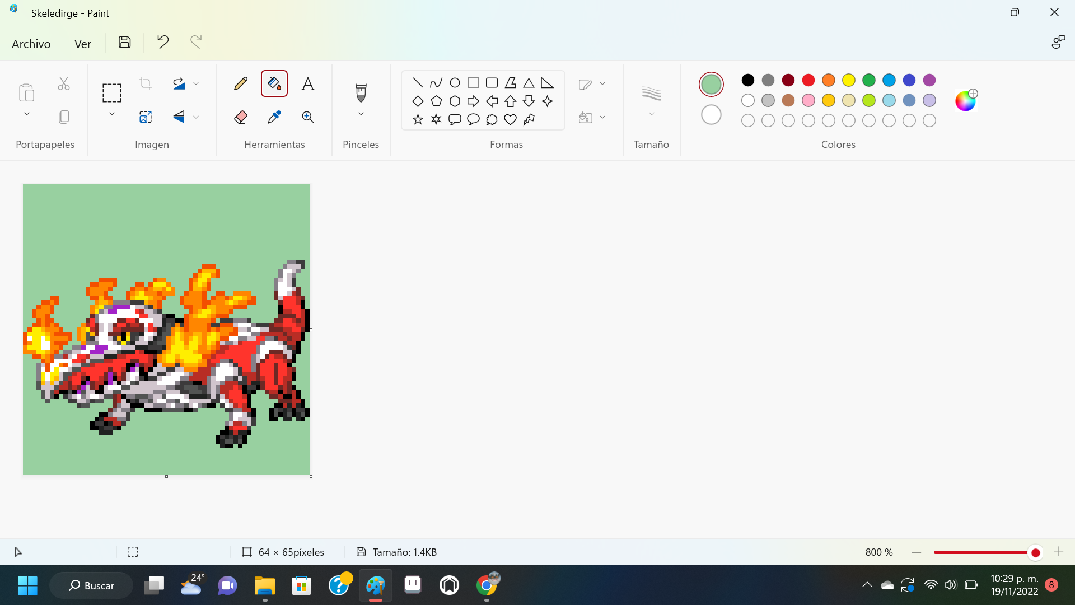Screen dimensions: 1075x605
Task: Open the Archivo menu
Action: pos(31,43)
